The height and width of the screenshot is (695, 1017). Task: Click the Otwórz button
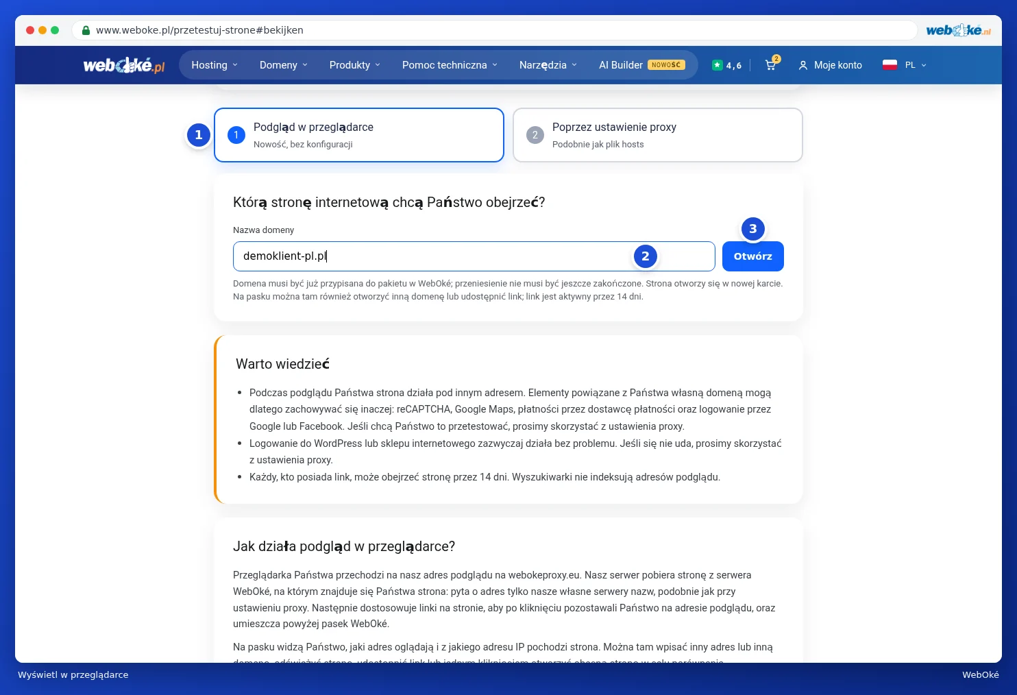tap(753, 256)
